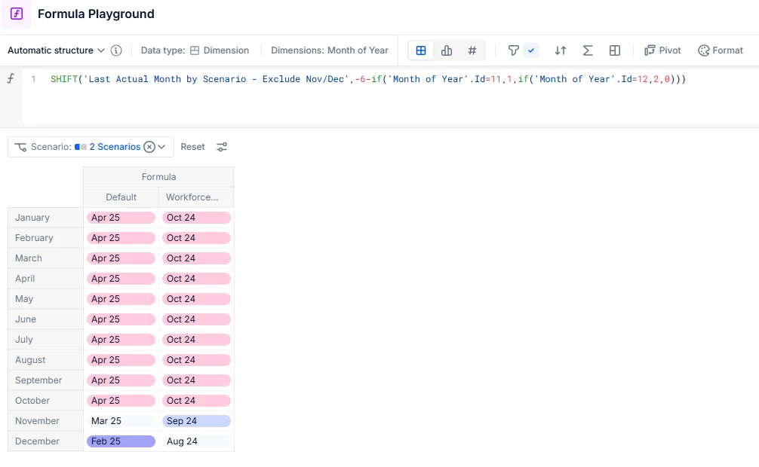This screenshot has width=759, height=467.
Task: Click into the SHIFT formula editor line
Action: [368, 79]
